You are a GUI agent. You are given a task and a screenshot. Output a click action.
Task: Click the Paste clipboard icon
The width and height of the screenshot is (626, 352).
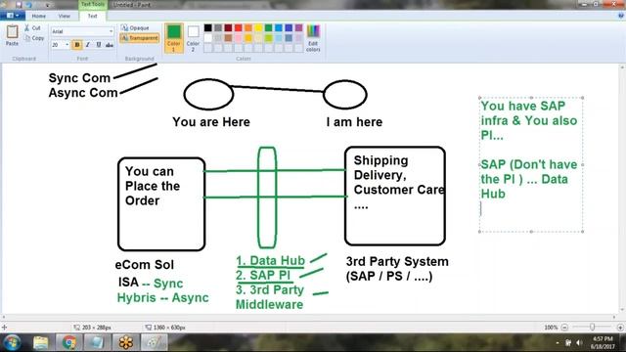pyautogui.click(x=12, y=35)
